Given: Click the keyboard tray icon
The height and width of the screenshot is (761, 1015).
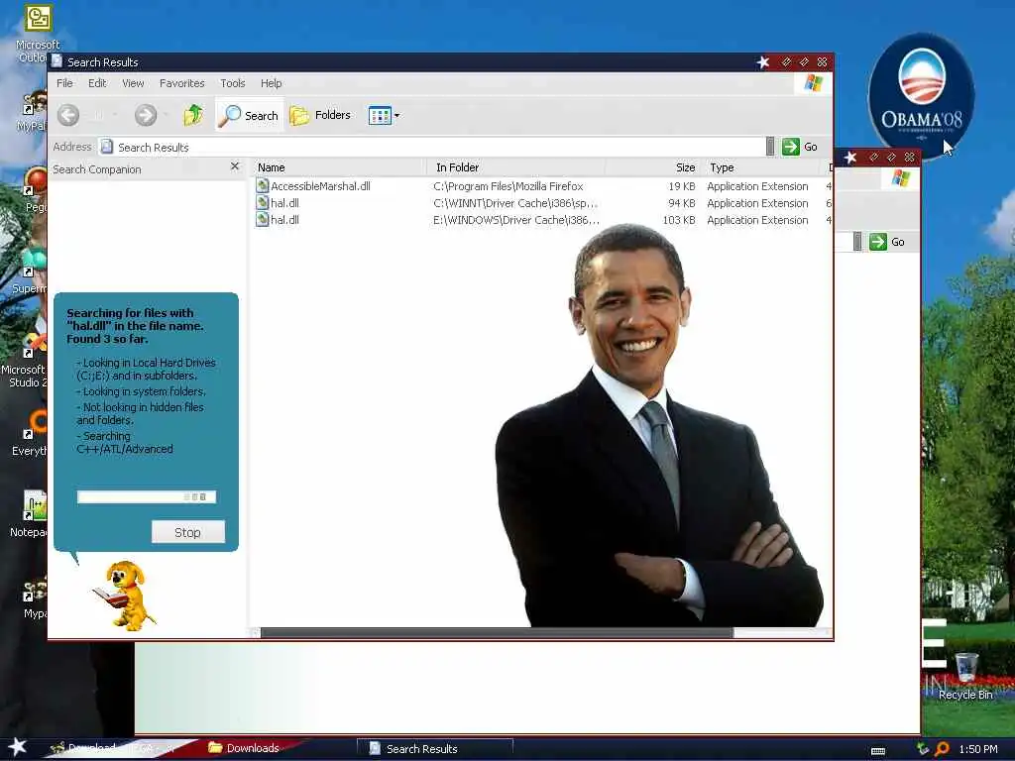Looking at the screenshot, I should pos(878,751).
